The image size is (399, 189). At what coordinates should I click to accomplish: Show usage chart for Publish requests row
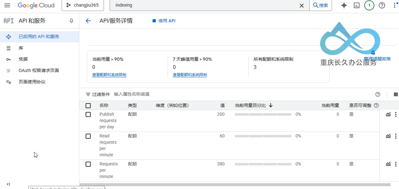[388, 114]
